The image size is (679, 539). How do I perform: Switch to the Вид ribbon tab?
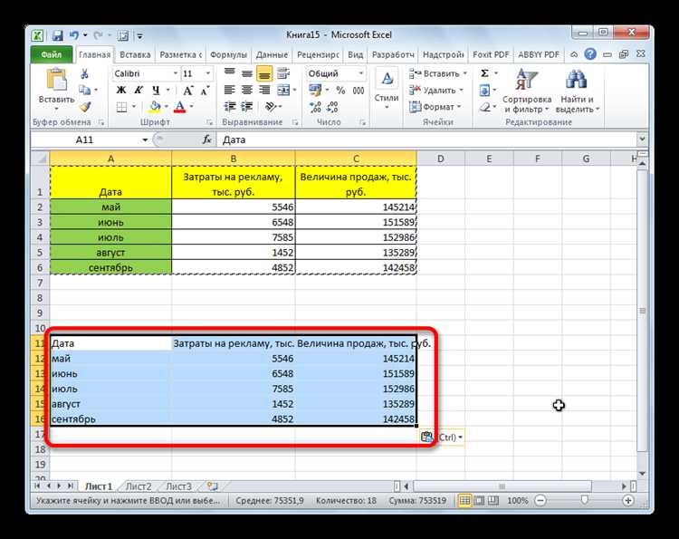coord(355,55)
